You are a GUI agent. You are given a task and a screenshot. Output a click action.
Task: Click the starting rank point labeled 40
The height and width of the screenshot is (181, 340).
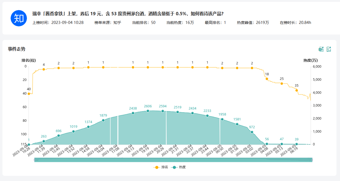click(x=29, y=94)
